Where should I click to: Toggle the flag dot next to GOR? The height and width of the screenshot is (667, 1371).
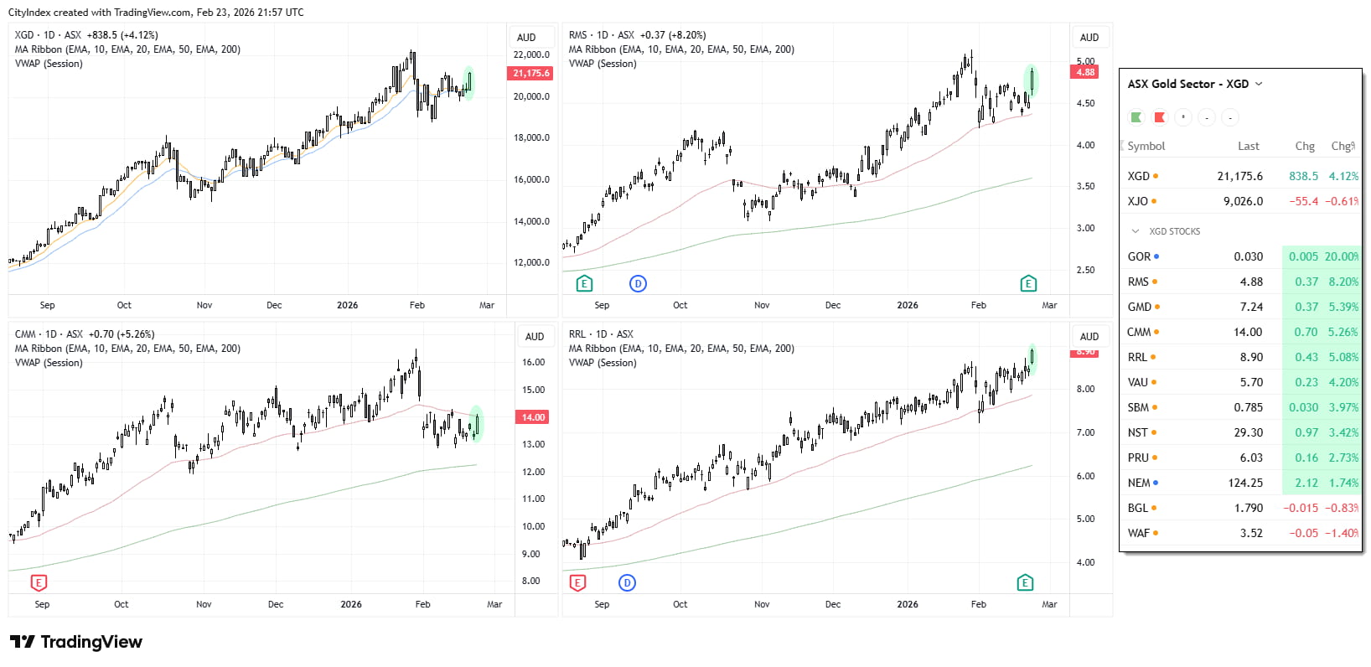click(1157, 256)
